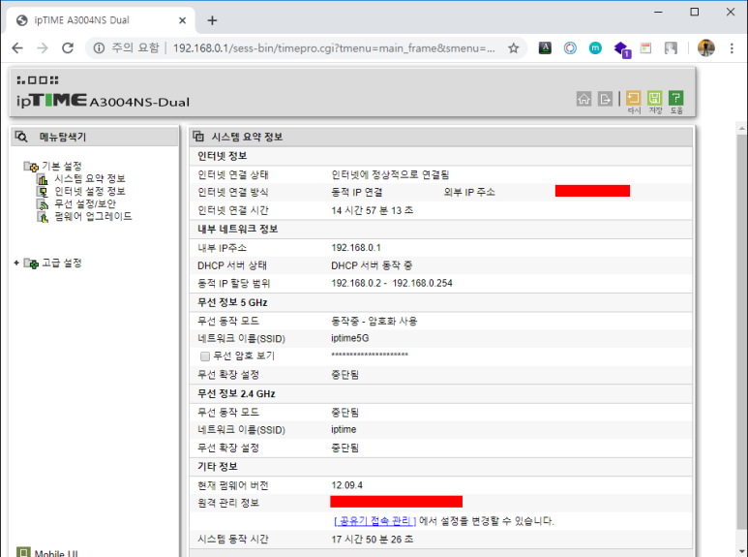Click the 고급 설정 folder icon
The height and width of the screenshot is (557, 748).
31,263
